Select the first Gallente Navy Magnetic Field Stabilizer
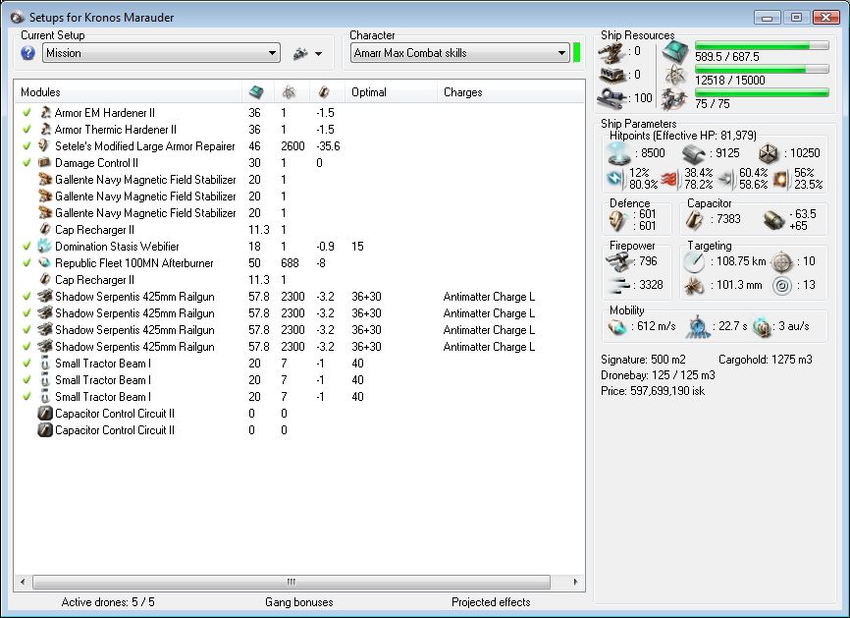The height and width of the screenshot is (618, 850). point(299,180)
